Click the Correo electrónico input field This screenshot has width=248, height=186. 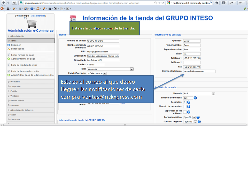199,71
